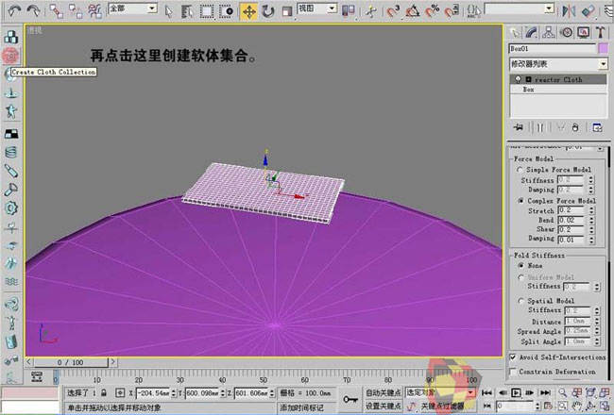
Task: Pick the Select Object arrow tool
Action: tap(168, 11)
